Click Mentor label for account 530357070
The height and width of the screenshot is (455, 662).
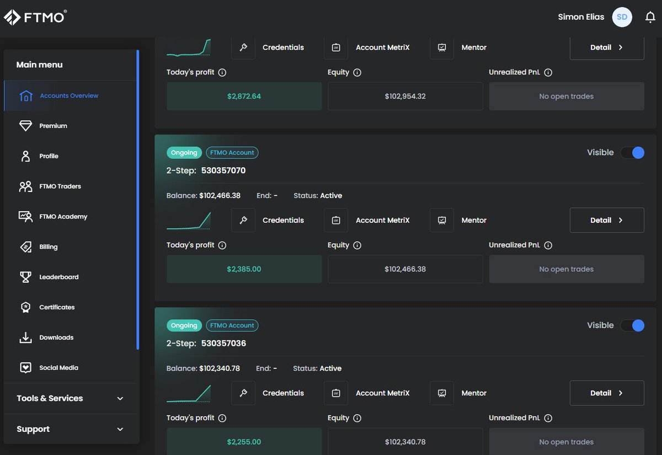474,220
